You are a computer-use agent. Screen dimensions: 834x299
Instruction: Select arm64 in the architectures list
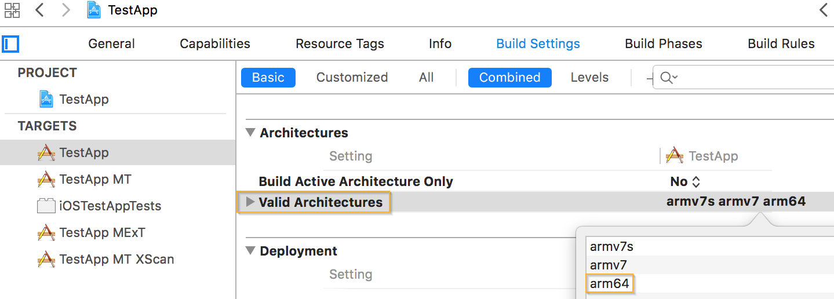pos(610,284)
